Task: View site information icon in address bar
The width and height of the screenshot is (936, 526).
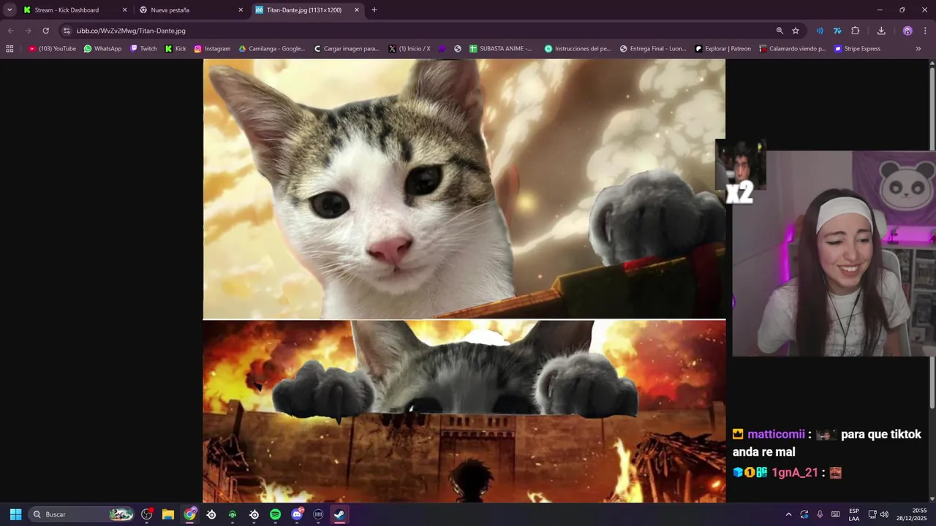Action: 67,31
